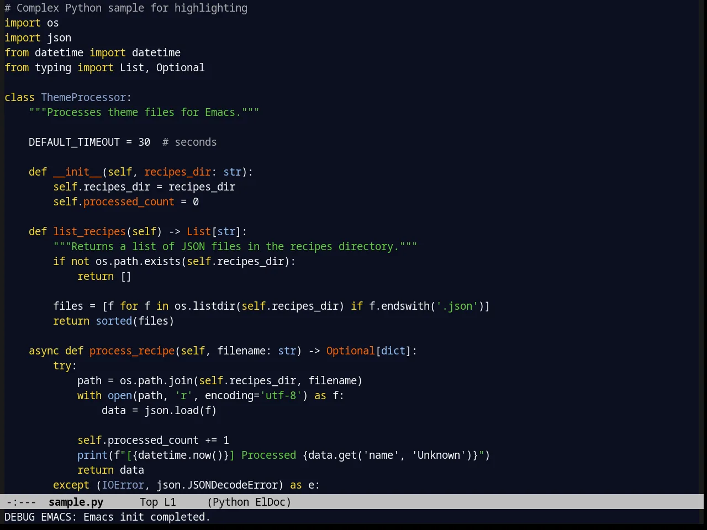Click 'List[str]' return annotation
Screen dimensions: 707x530
[x=214, y=231]
